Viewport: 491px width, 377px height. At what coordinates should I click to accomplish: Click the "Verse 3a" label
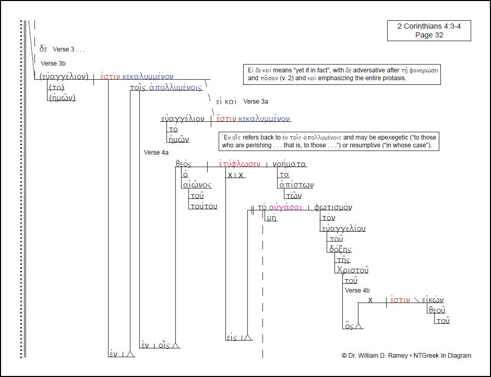click(x=256, y=102)
